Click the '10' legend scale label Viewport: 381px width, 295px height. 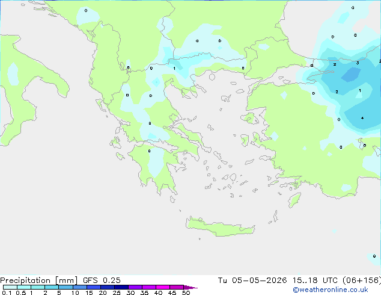click(x=75, y=293)
